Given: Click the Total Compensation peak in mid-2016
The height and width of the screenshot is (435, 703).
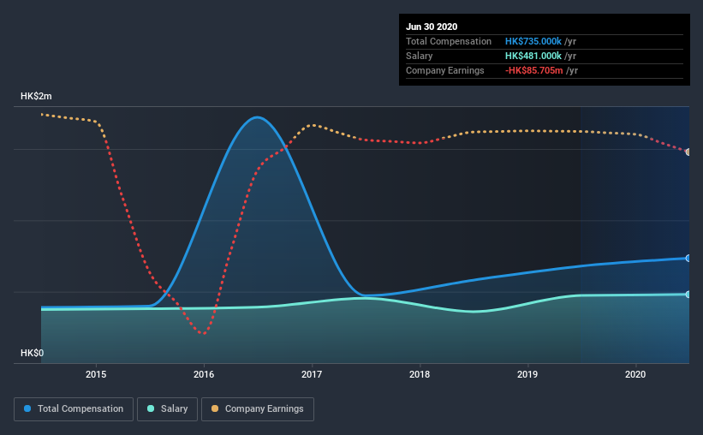Looking at the screenshot, I should point(258,118).
